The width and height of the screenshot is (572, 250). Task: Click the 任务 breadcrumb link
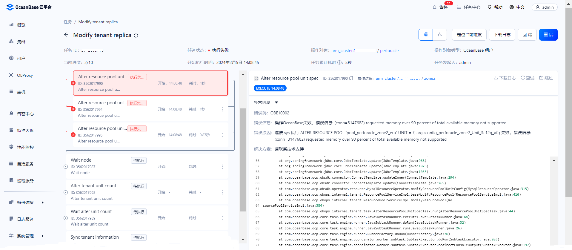68,22
